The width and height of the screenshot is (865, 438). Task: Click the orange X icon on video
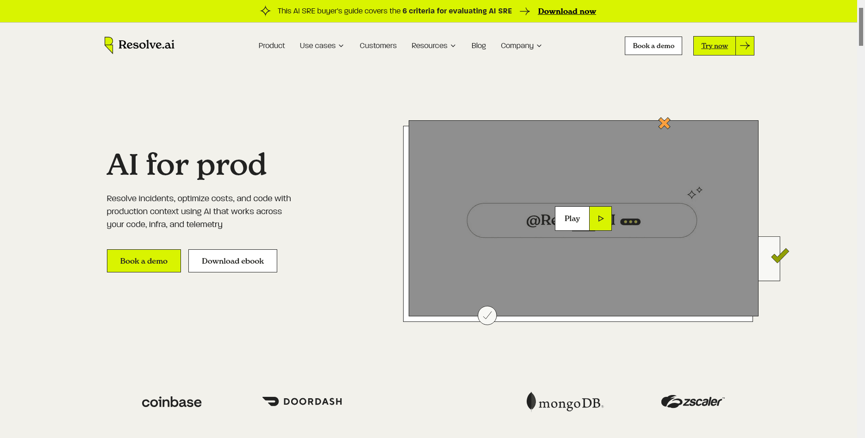(664, 123)
